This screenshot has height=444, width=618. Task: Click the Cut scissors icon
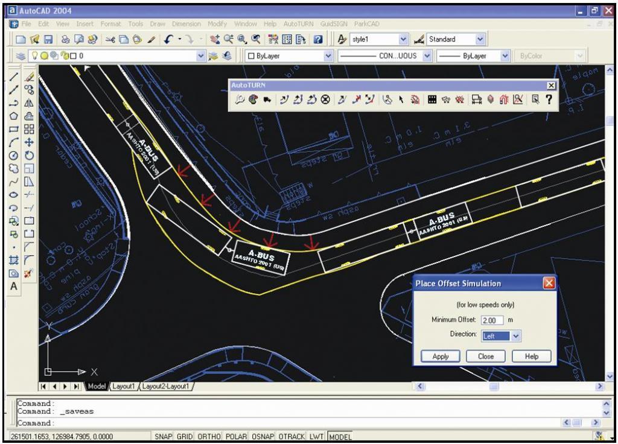point(110,39)
